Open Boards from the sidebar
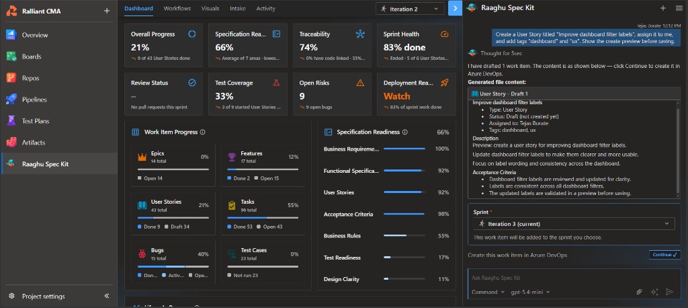This screenshot has width=688, height=308. tap(59, 56)
